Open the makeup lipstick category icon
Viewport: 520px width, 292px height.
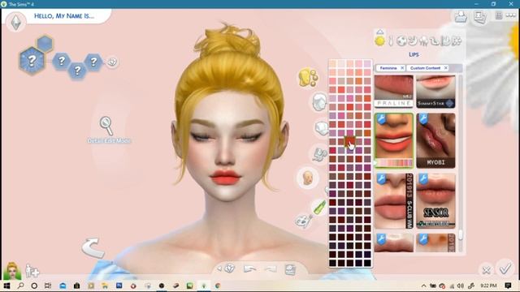pos(319,207)
